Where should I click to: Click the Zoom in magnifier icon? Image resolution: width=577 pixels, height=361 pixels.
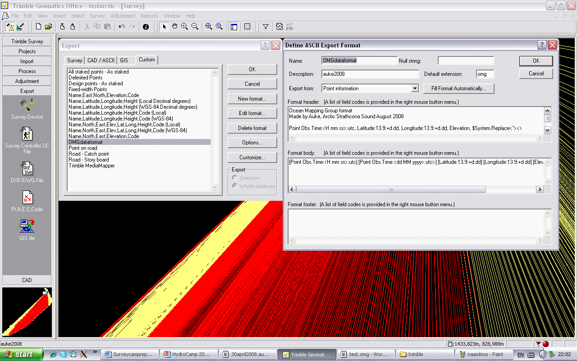tap(184, 27)
